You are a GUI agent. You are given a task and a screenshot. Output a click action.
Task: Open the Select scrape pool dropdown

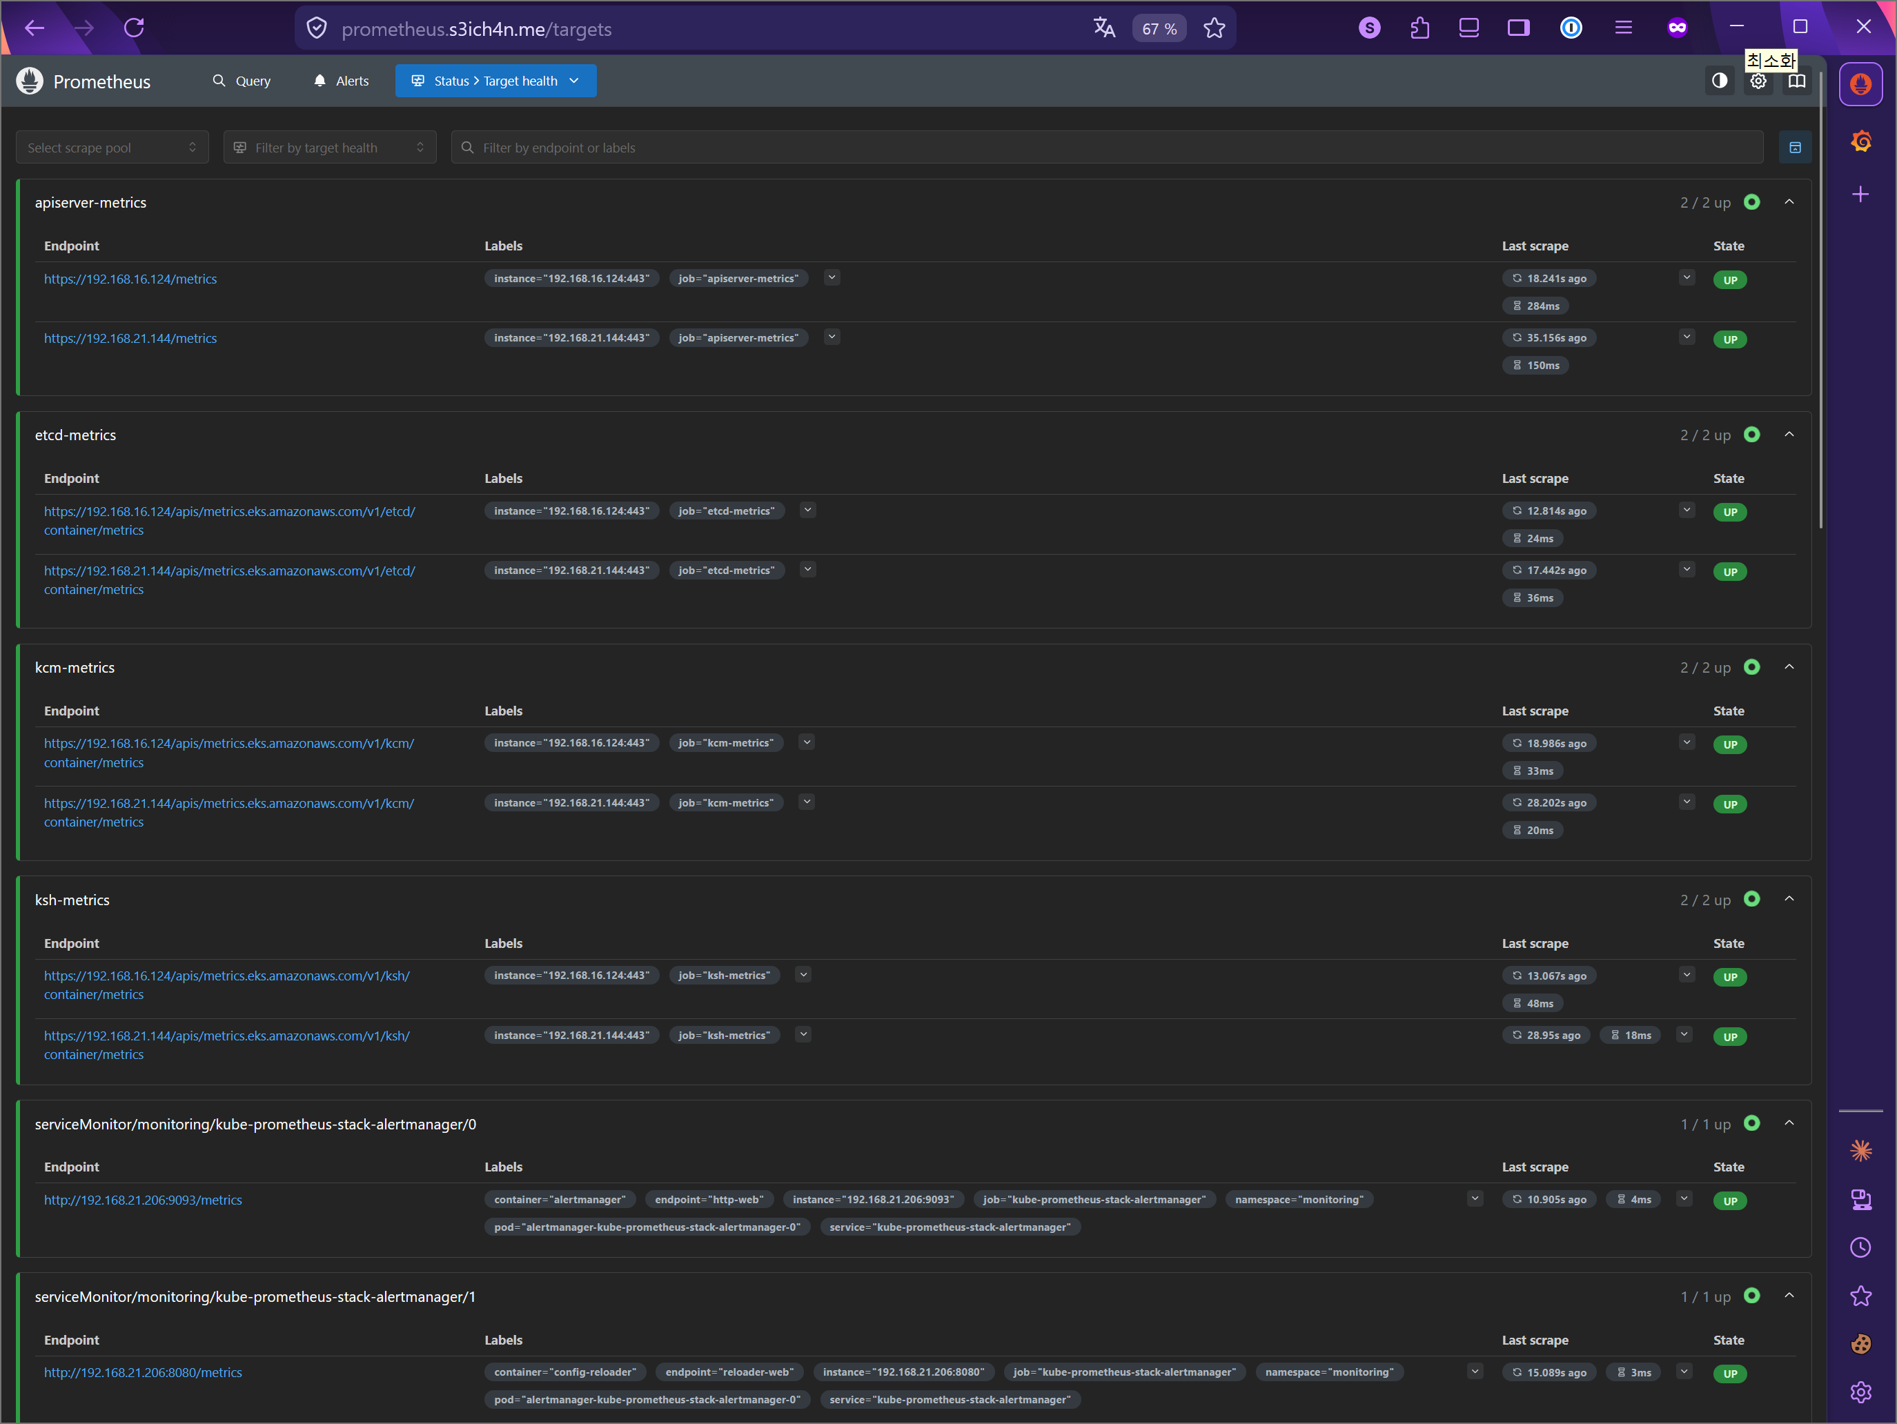point(112,148)
